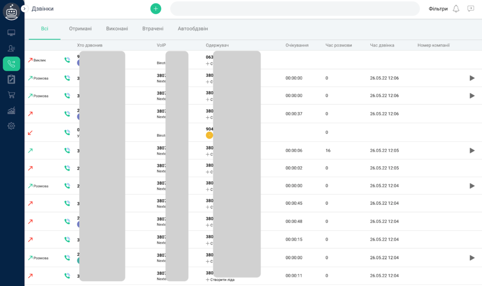The height and width of the screenshot is (286, 482).
Task: Click the active calls icon in sidebar
Action: (11, 64)
